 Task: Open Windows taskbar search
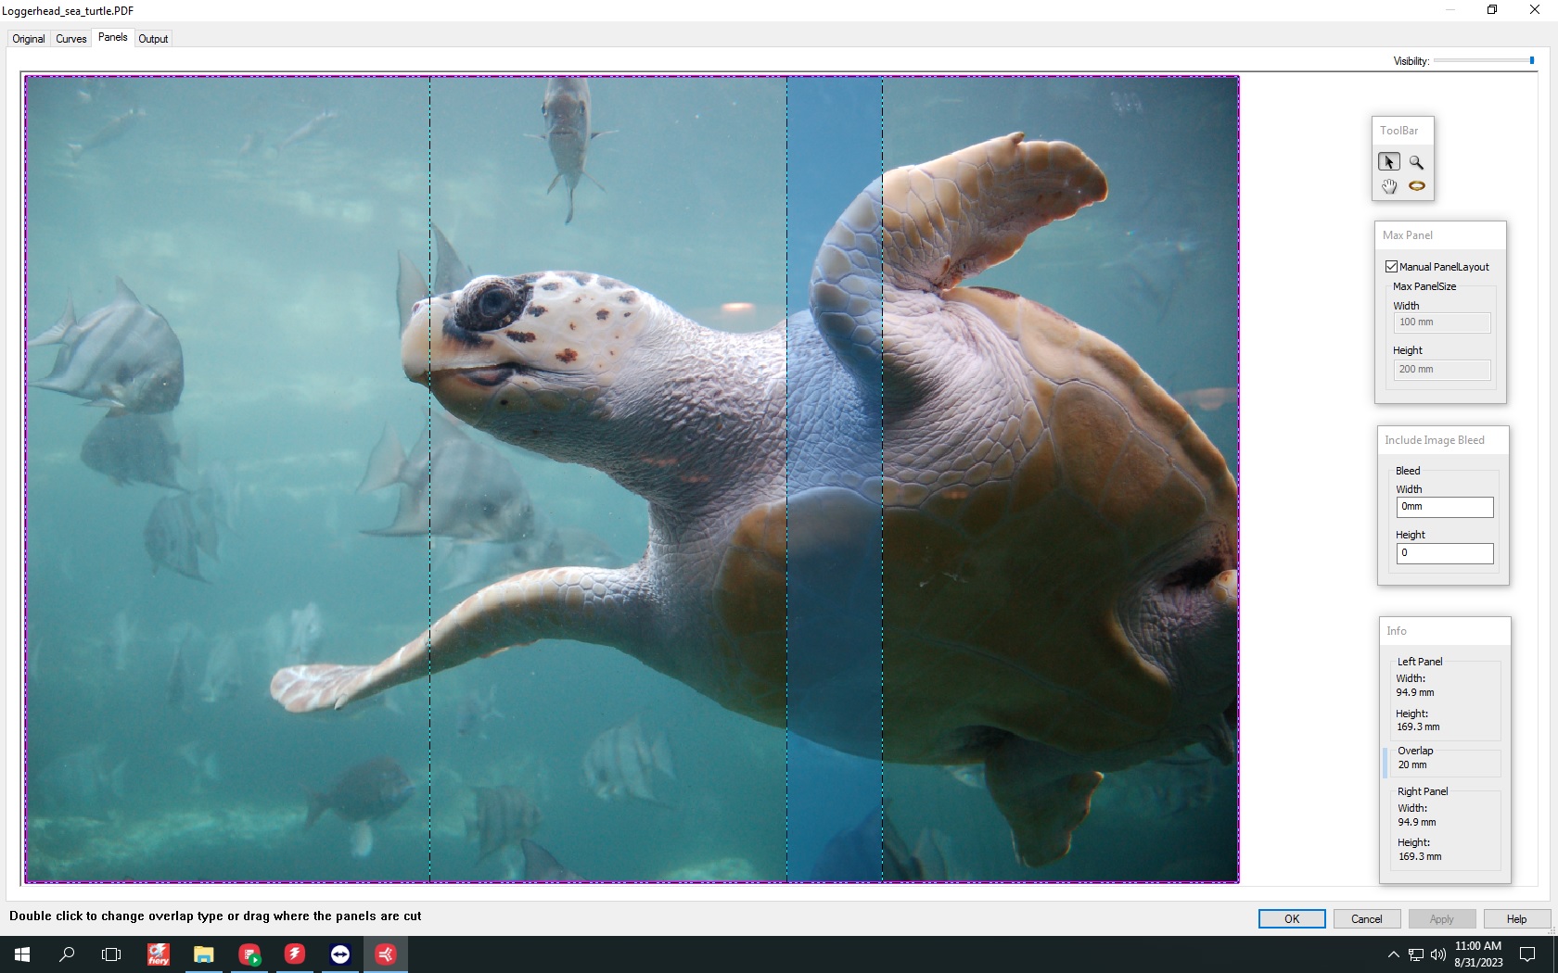tap(67, 954)
